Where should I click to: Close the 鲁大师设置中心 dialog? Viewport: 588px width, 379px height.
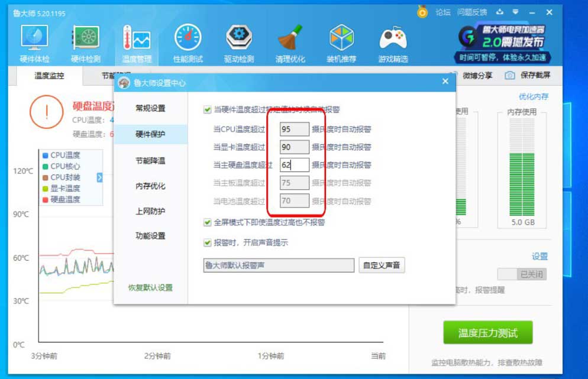(445, 82)
